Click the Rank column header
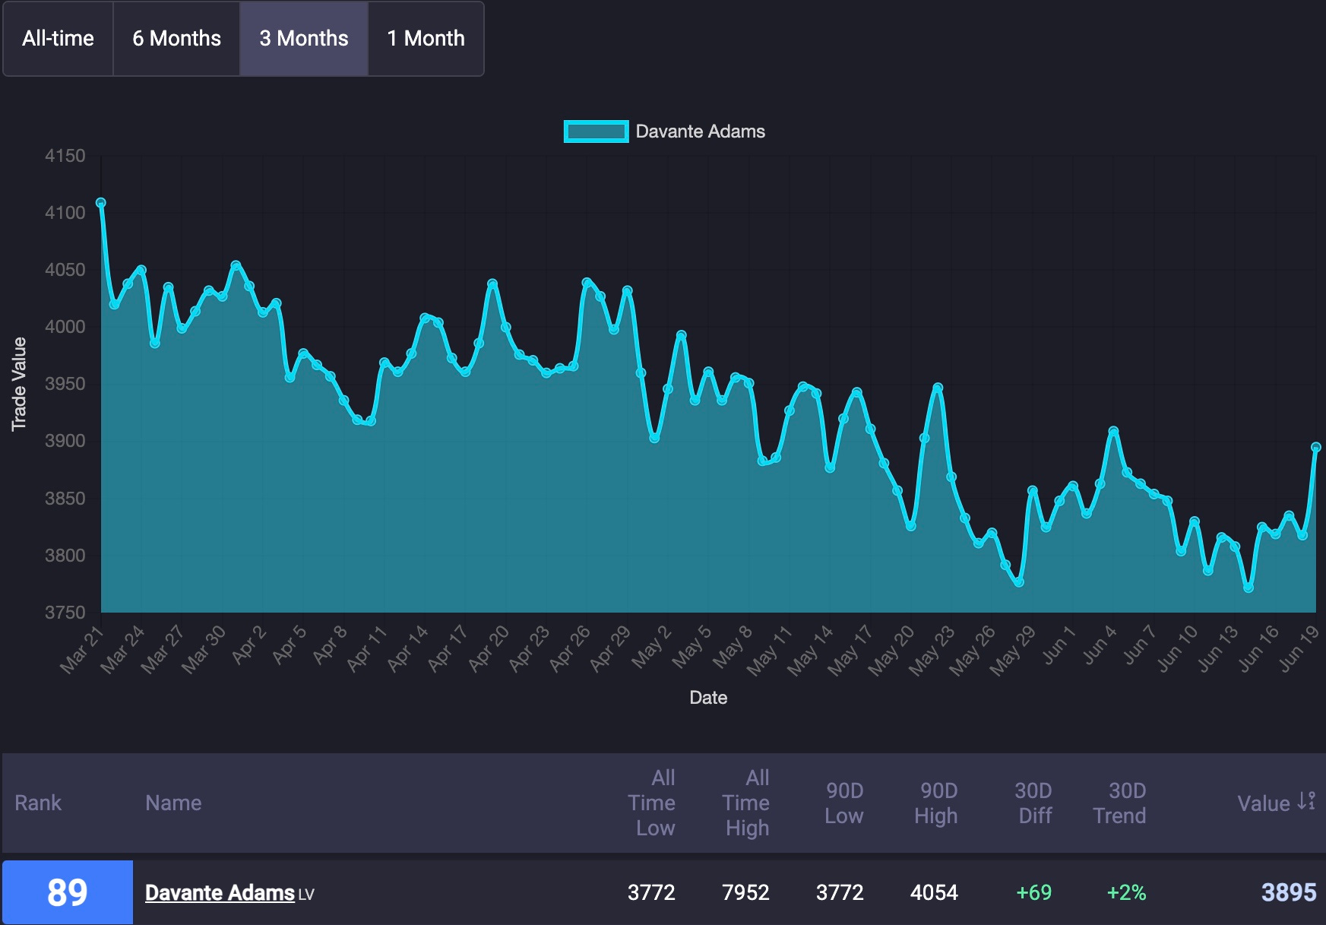 38,803
